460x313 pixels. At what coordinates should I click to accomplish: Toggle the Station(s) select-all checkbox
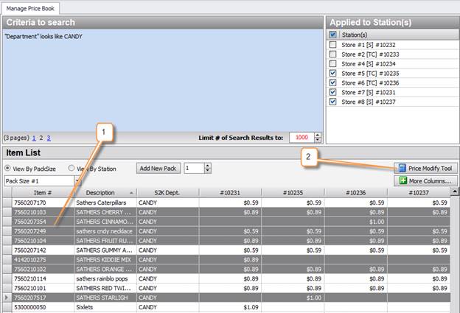pyautogui.click(x=333, y=34)
